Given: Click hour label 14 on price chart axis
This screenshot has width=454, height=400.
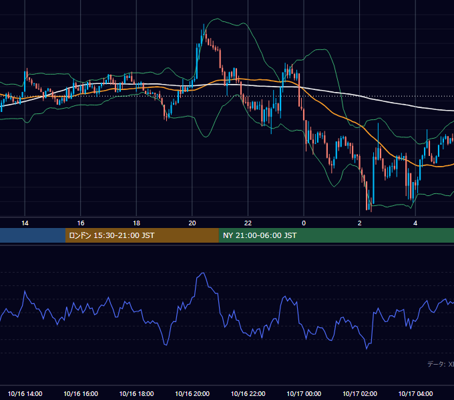Looking at the screenshot, I should 25,223.
